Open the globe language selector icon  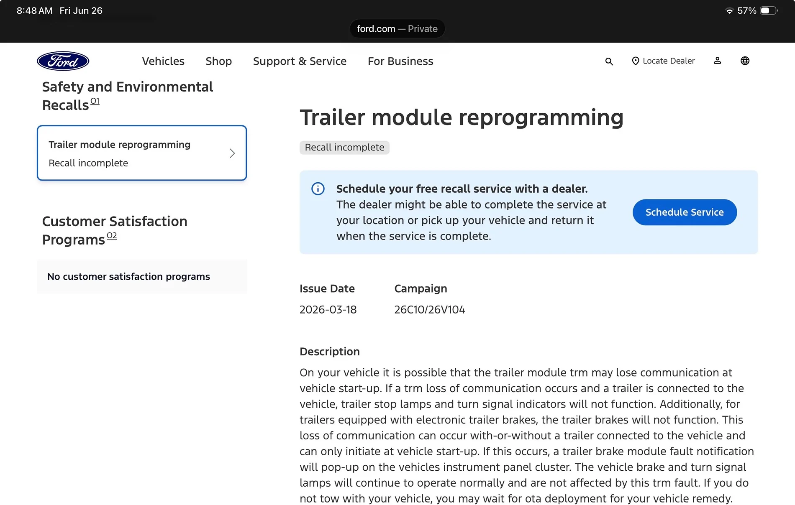point(745,61)
